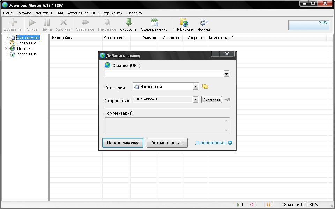Image resolution: width=335 pixels, height=209 pixels.
Task: Open the URL history dropdown arrow
Action: coord(226,74)
